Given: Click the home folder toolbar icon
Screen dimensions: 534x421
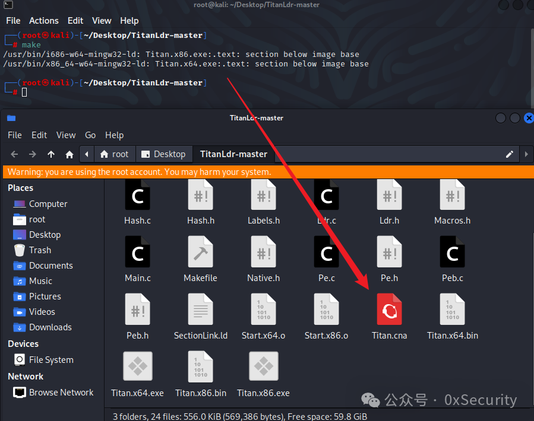Looking at the screenshot, I should click(69, 154).
